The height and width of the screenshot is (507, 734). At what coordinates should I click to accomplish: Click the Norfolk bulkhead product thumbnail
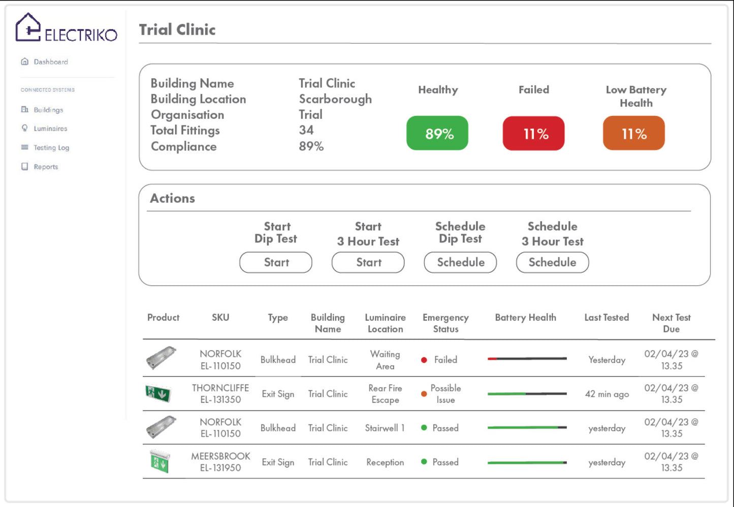[162, 358]
